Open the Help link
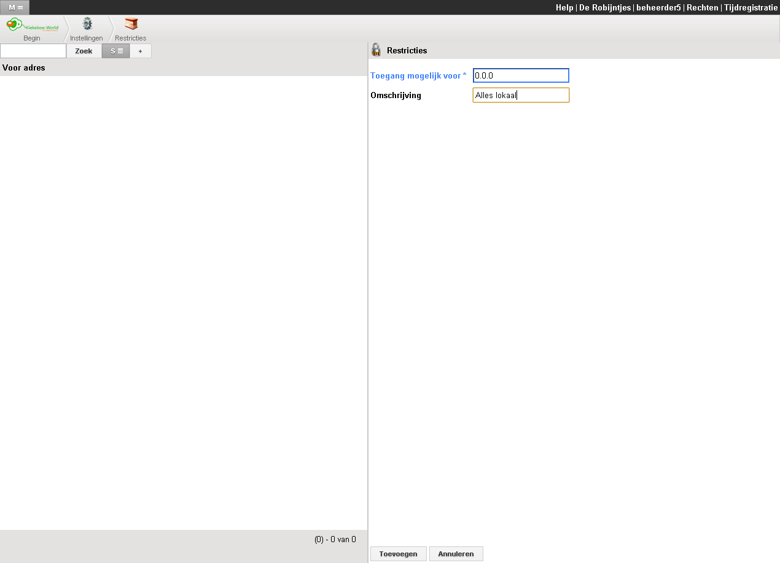 pos(564,7)
